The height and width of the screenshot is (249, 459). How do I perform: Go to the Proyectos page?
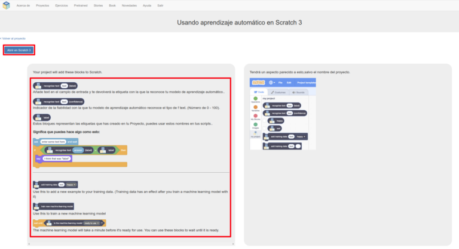(42, 5)
